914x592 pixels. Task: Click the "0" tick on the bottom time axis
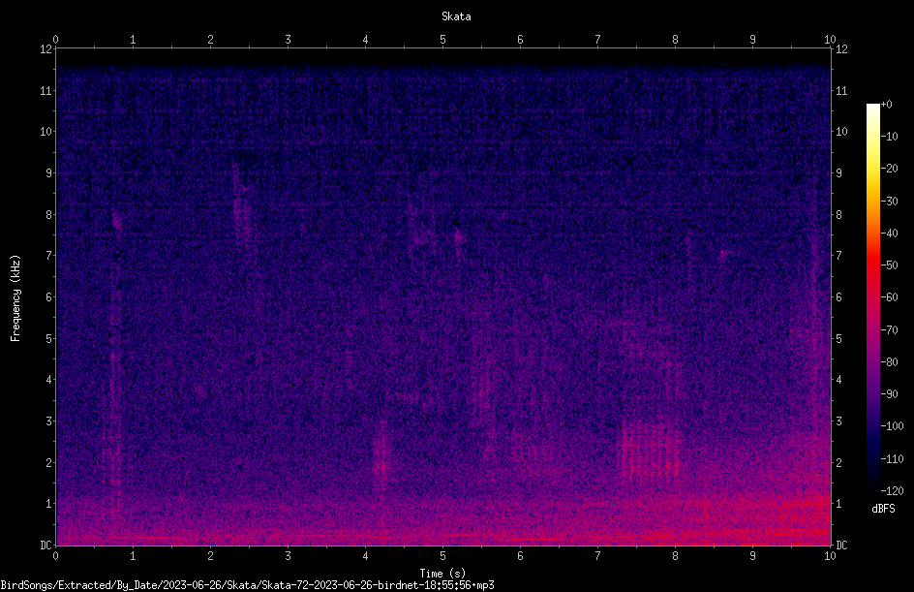(x=55, y=556)
